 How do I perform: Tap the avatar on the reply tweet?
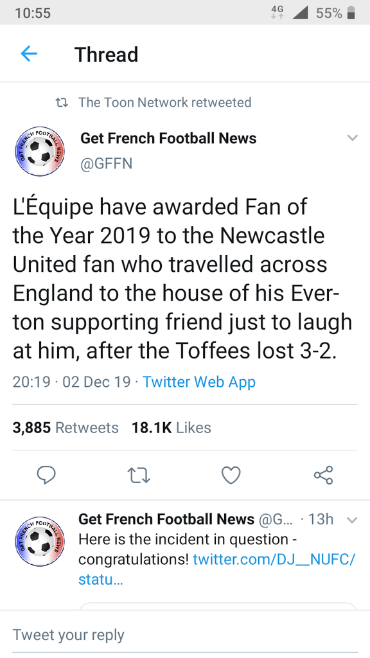(x=40, y=541)
